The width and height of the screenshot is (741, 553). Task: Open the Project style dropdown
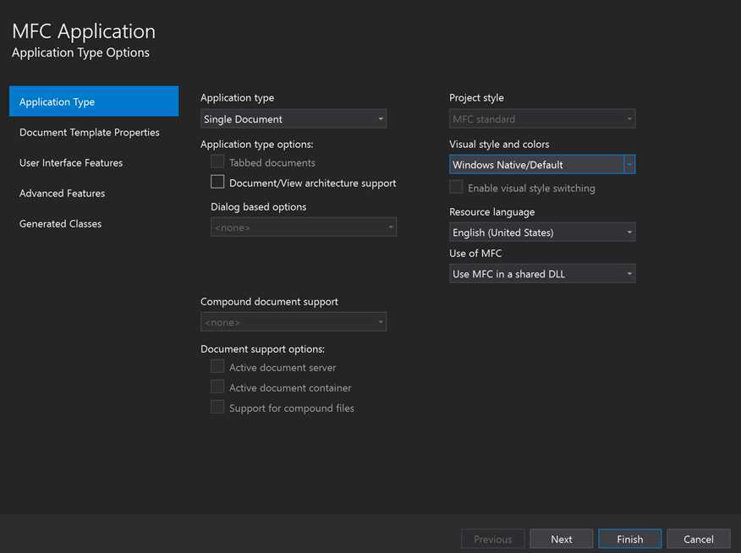point(542,119)
